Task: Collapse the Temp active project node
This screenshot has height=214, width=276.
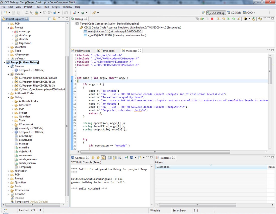Action: (x=4, y=62)
